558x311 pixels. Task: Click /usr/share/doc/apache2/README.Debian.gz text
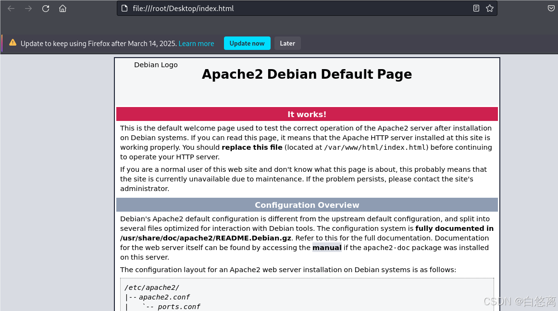206,238
